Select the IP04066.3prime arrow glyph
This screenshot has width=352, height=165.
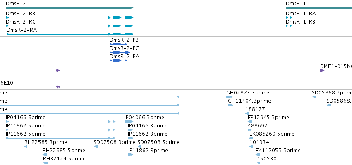pos(129,122)
